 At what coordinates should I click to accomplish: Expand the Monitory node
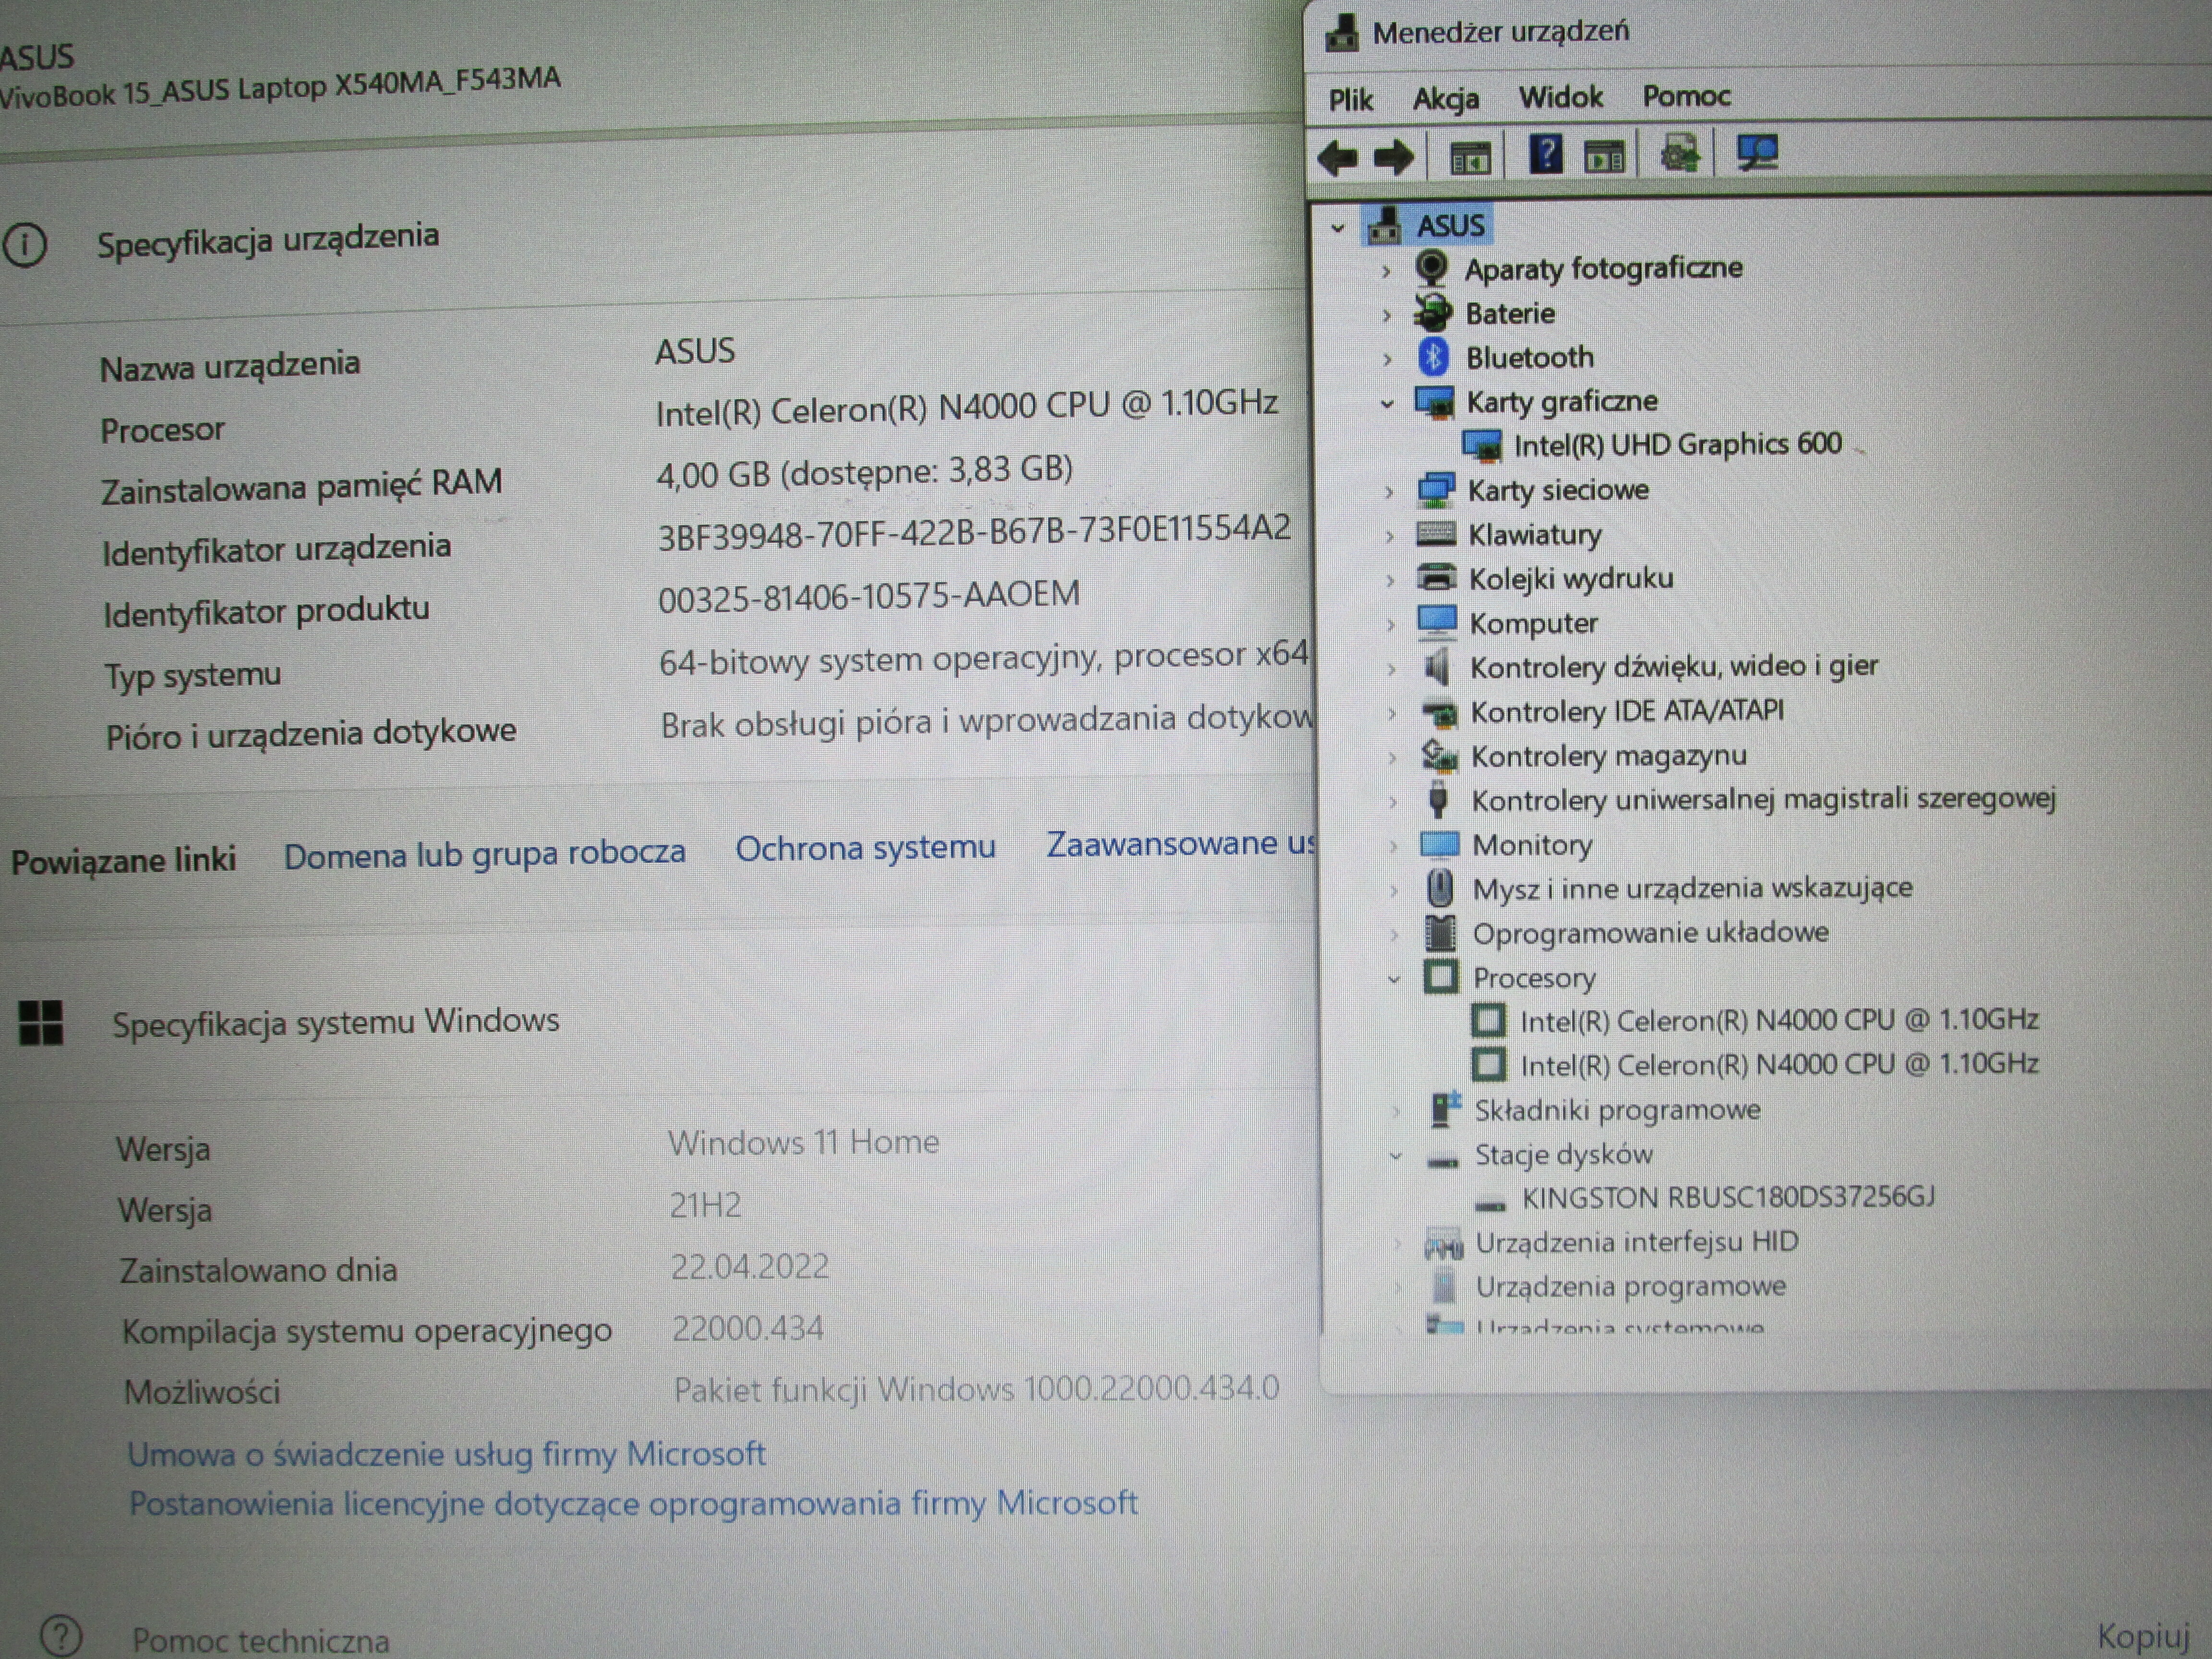(x=1393, y=847)
